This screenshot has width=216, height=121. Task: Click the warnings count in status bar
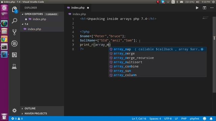pos(20,119)
